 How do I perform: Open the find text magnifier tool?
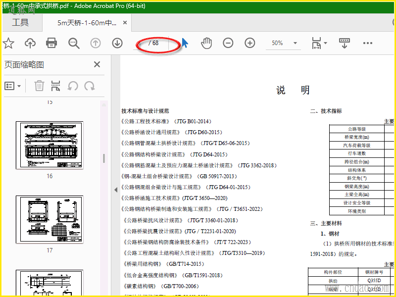coord(74,43)
